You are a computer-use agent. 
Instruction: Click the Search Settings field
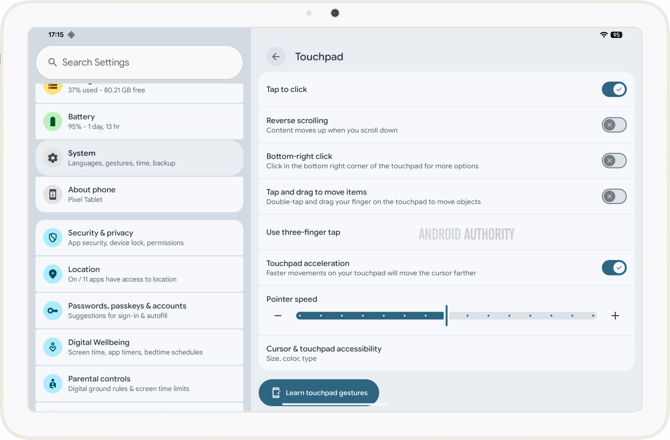pos(139,62)
